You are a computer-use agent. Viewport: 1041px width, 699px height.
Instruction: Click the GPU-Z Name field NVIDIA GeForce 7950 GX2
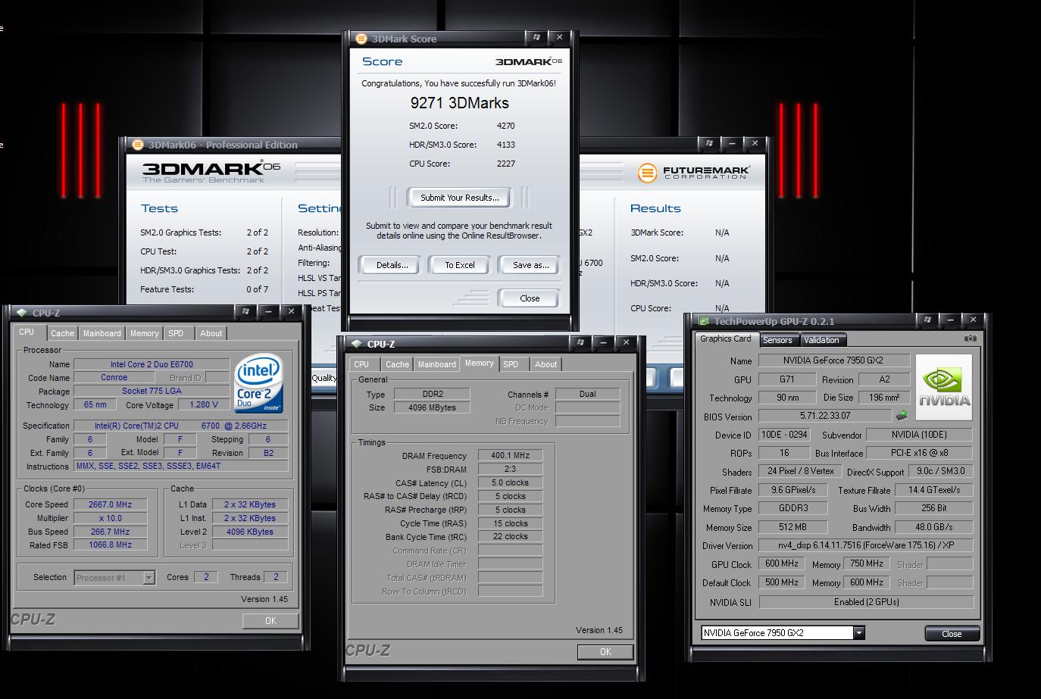point(833,360)
